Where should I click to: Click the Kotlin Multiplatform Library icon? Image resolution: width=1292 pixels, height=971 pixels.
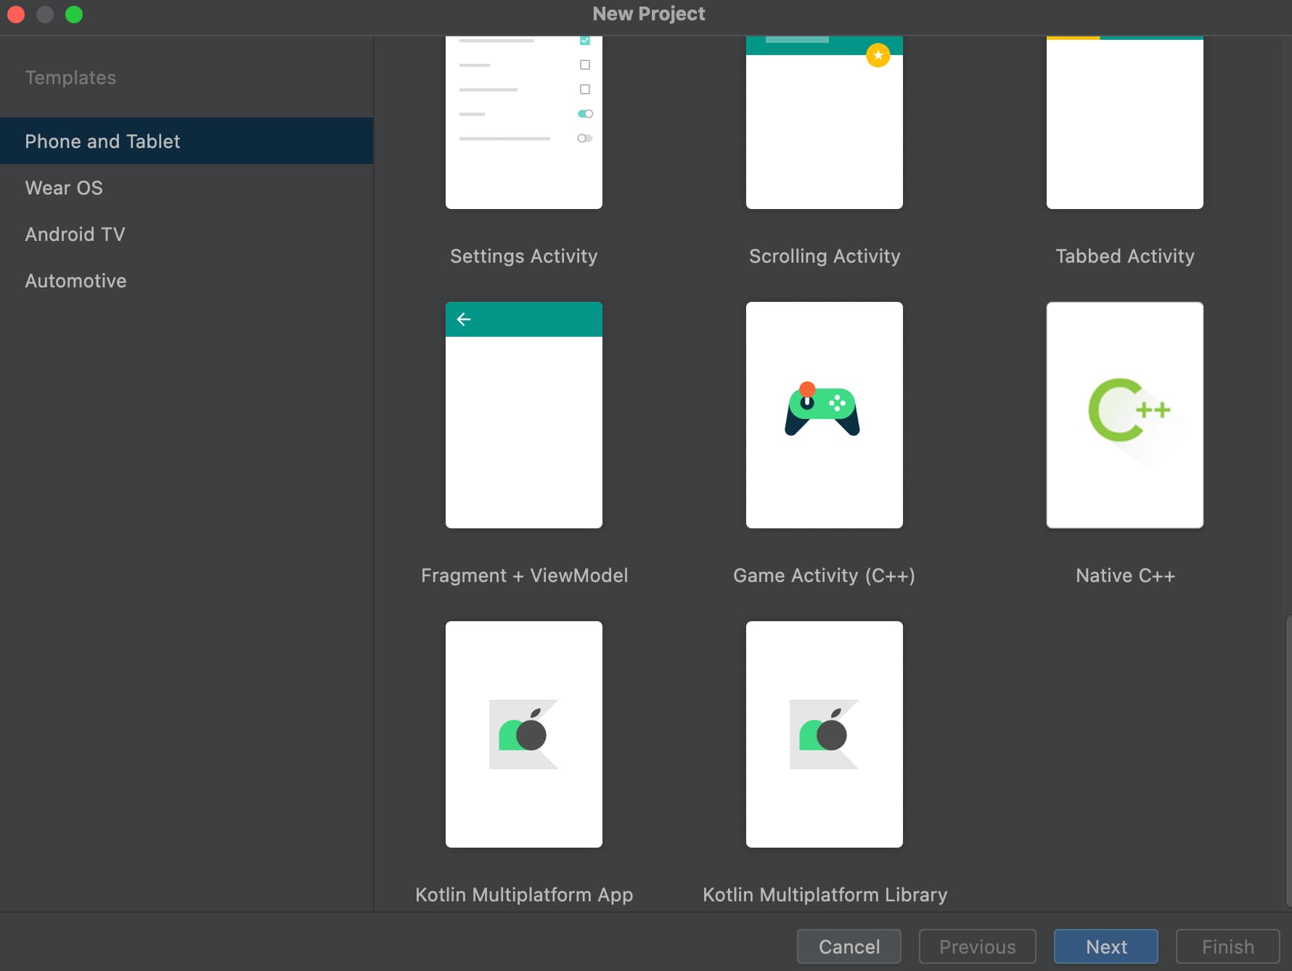click(x=824, y=734)
